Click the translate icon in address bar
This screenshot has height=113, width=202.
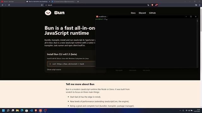[148, 5]
